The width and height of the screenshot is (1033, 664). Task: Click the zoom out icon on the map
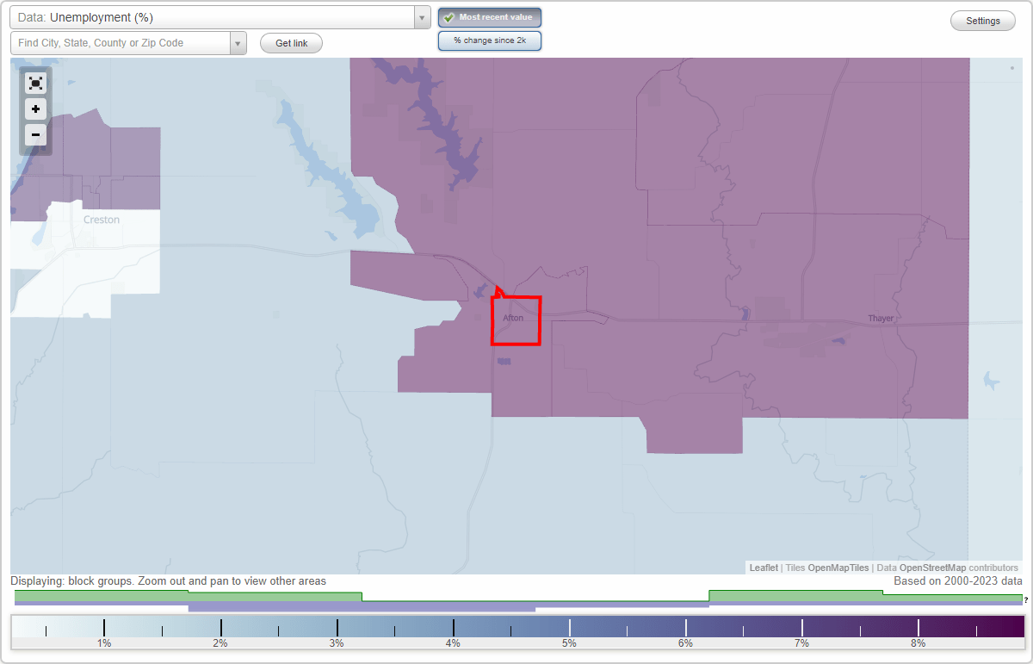click(x=35, y=135)
